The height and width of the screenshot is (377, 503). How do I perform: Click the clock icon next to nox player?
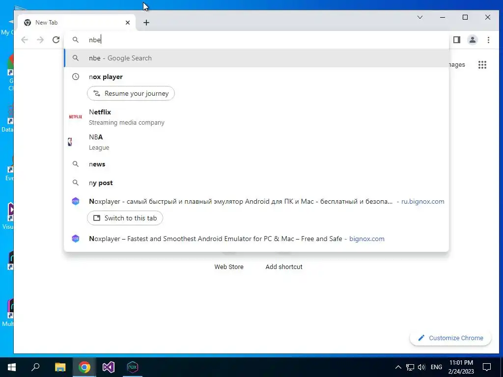[75, 77]
